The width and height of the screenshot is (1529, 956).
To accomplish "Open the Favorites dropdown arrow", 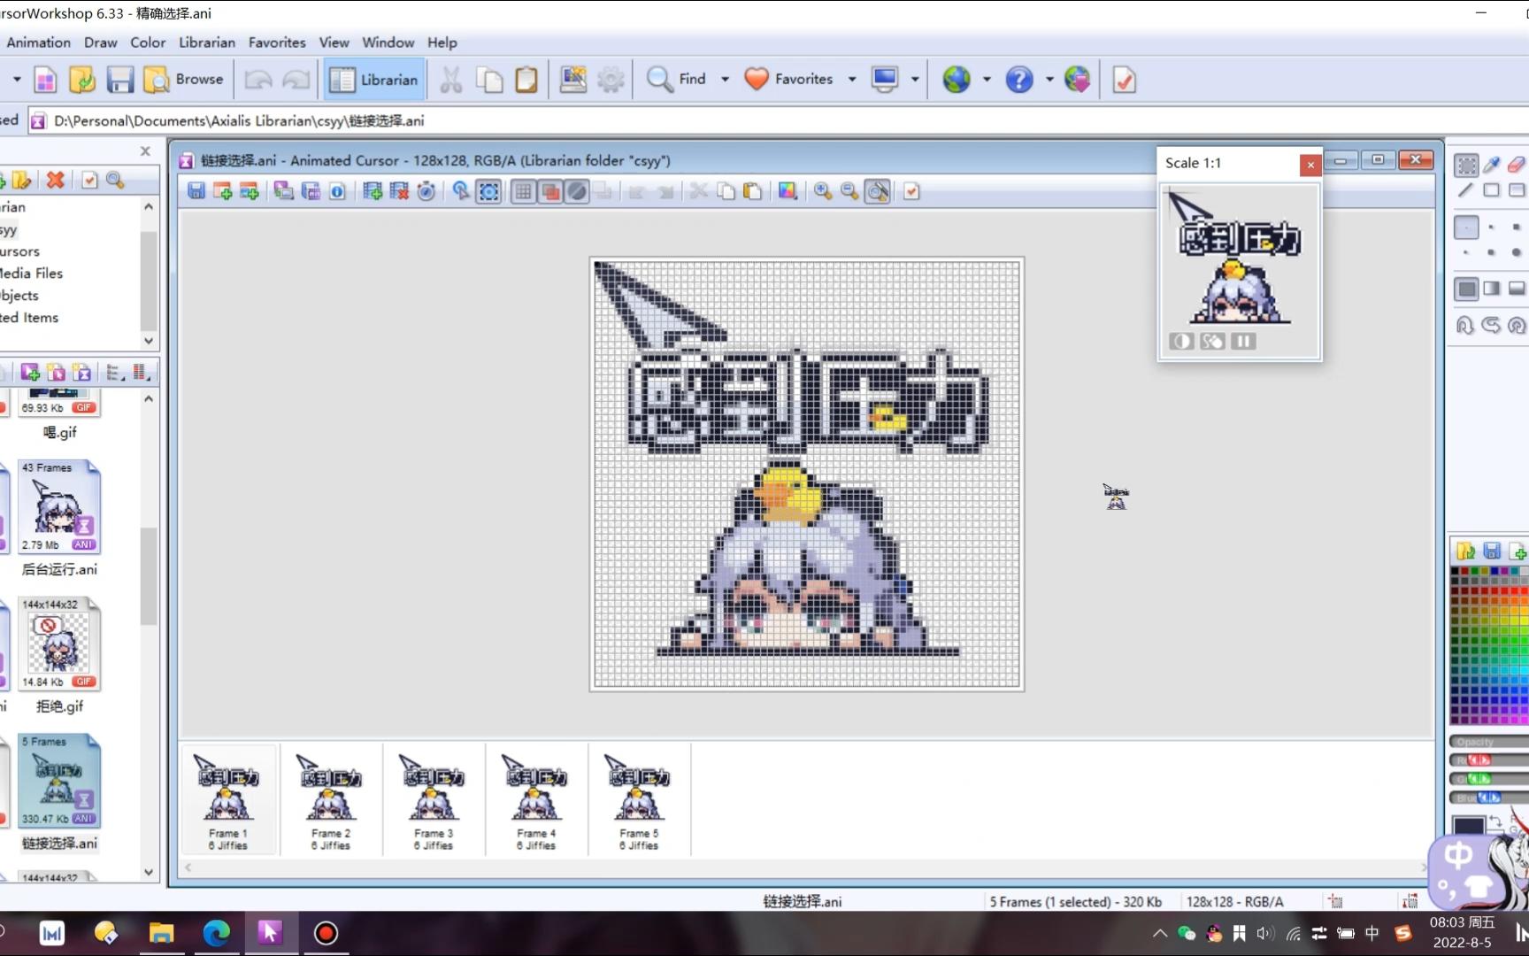I will 852,80.
